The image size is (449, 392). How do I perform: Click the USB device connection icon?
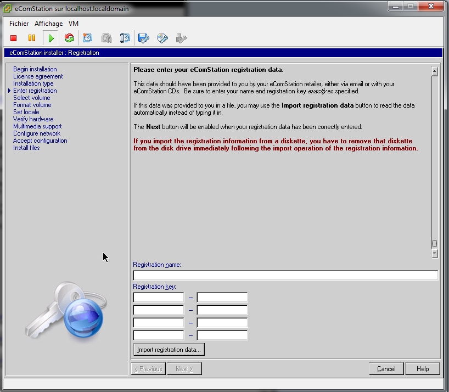(x=181, y=38)
